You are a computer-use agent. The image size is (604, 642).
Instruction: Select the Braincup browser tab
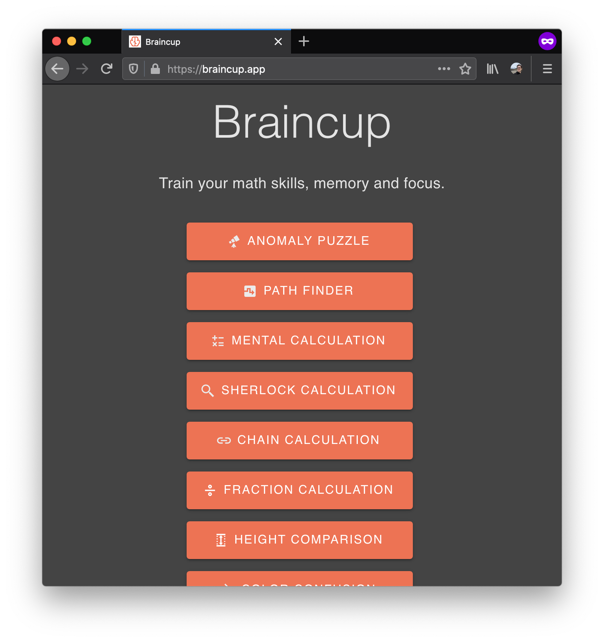206,41
